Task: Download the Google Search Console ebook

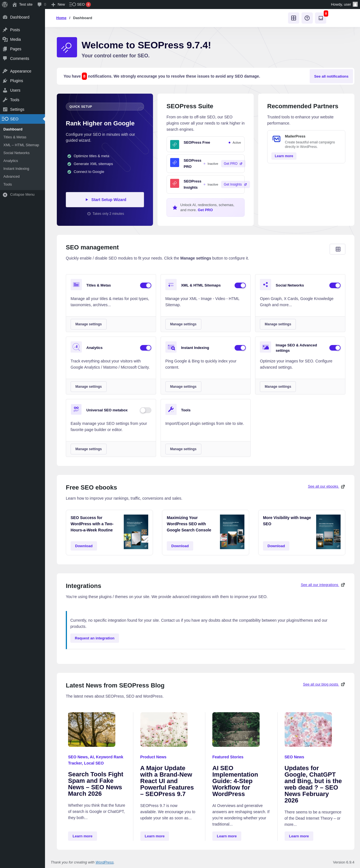Action: coord(180,546)
